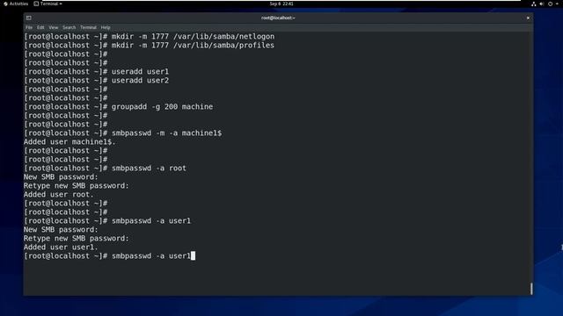Open the Search menu
The height and width of the screenshot is (316, 563).
(x=69, y=27)
